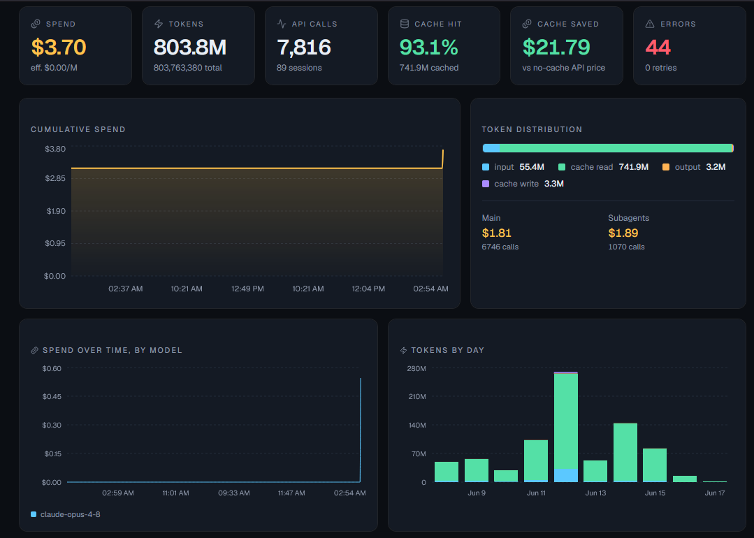The height and width of the screenshot is (538, 754).
Task: Click the '741.9M cached' text
Action: pyautogui.click(x=429, y=68)
